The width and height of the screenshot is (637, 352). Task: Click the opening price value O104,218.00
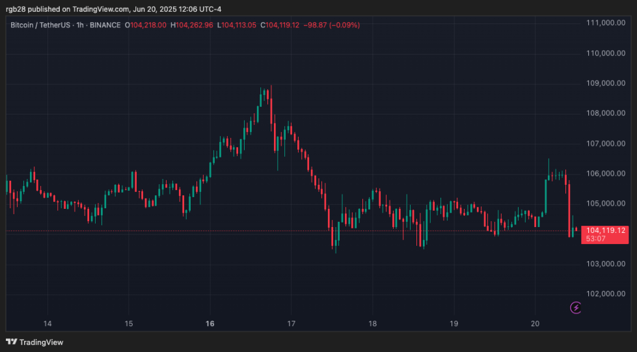click(x=146, y=25)
